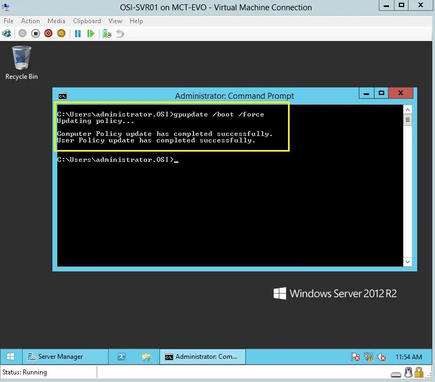Close the Administrator Command Prompt window
Screen dimensions: 435x382
401,93
